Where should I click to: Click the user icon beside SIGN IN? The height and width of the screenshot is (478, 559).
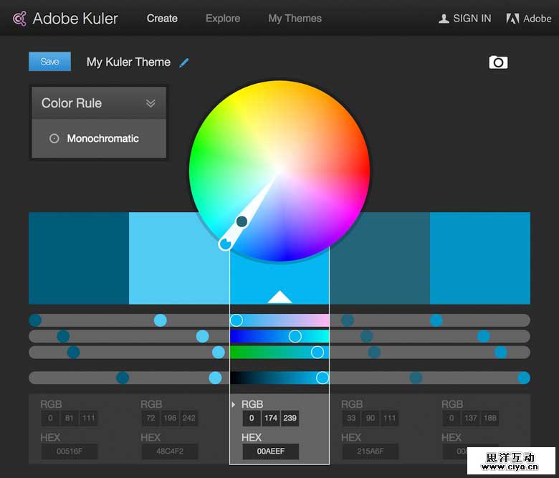[444, 19]
